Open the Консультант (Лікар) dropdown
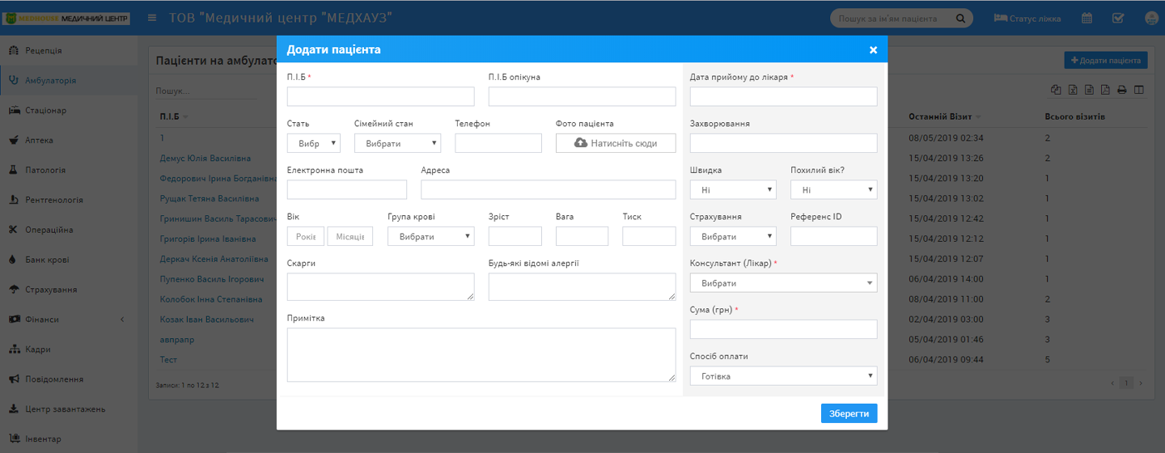1165x453 pixels. click(783, 283)
